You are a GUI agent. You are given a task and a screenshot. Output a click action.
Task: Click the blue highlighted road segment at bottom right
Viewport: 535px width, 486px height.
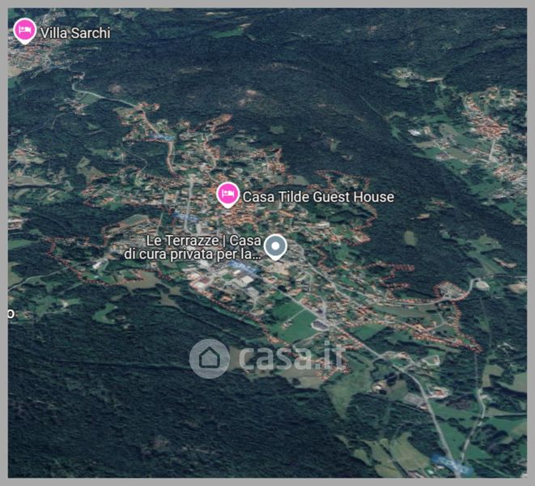[x=452, y=464]
